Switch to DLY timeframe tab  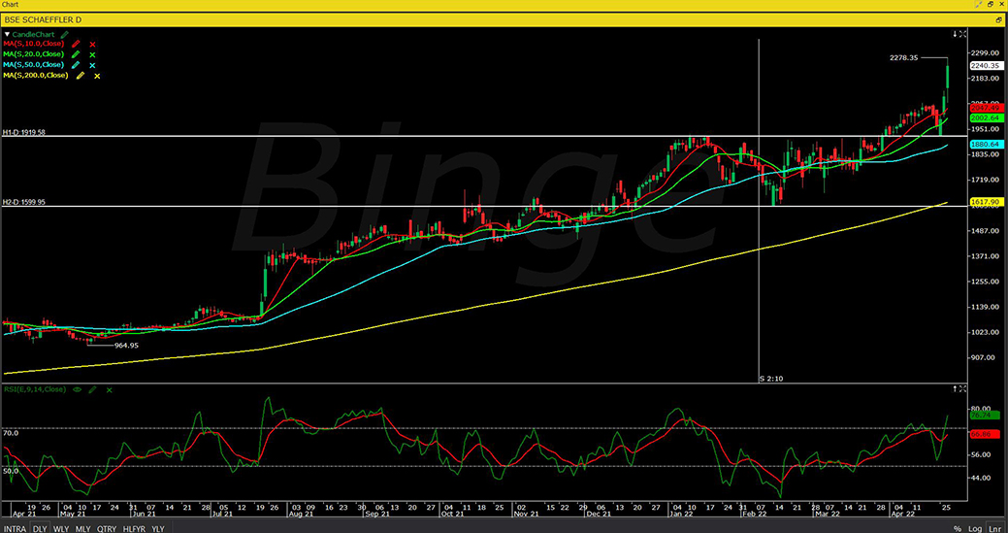[x=40, y=528]
